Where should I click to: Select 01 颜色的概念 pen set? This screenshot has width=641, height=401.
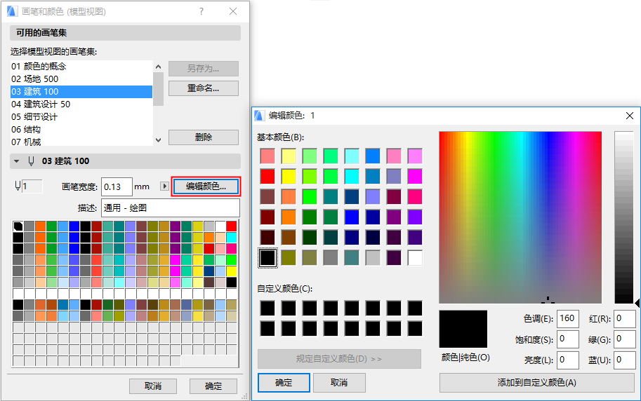(39, 66)
